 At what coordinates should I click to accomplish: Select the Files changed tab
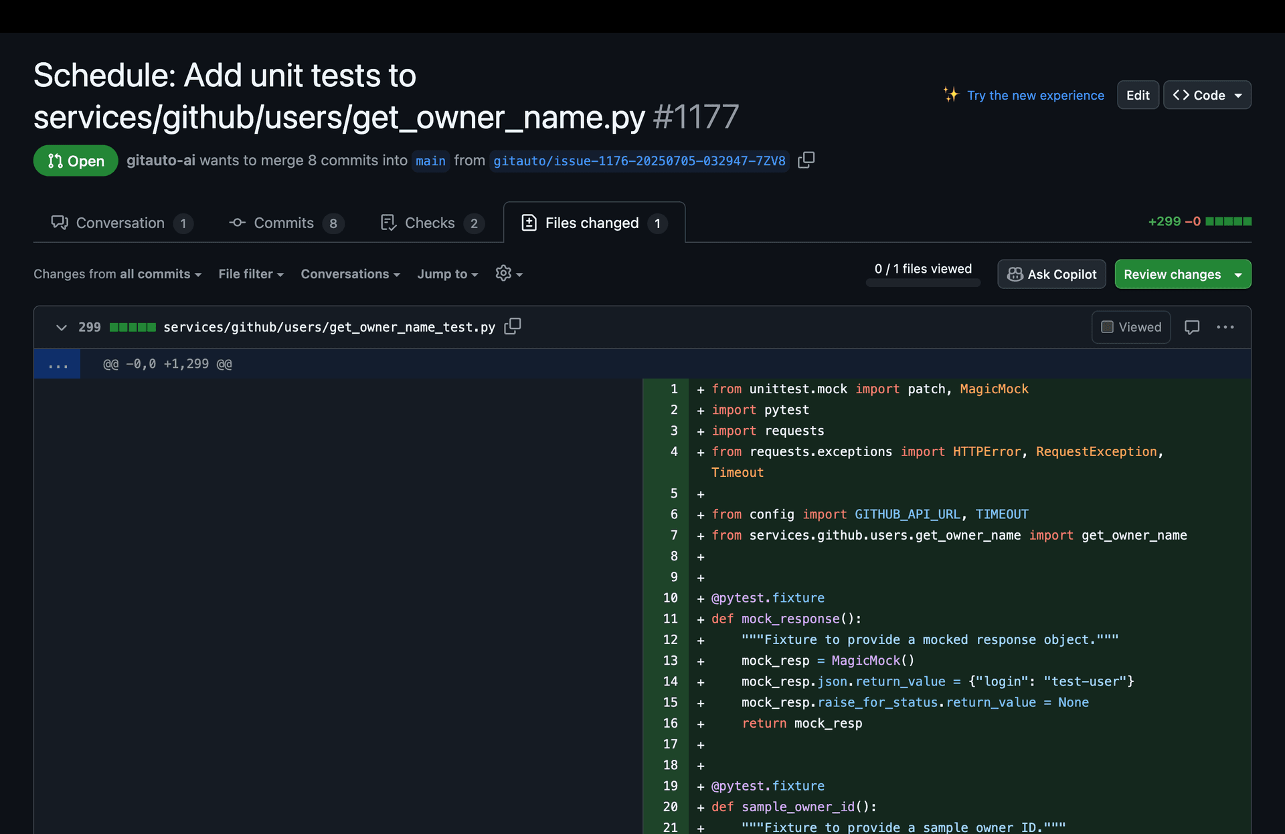click(x=594, y=223)
